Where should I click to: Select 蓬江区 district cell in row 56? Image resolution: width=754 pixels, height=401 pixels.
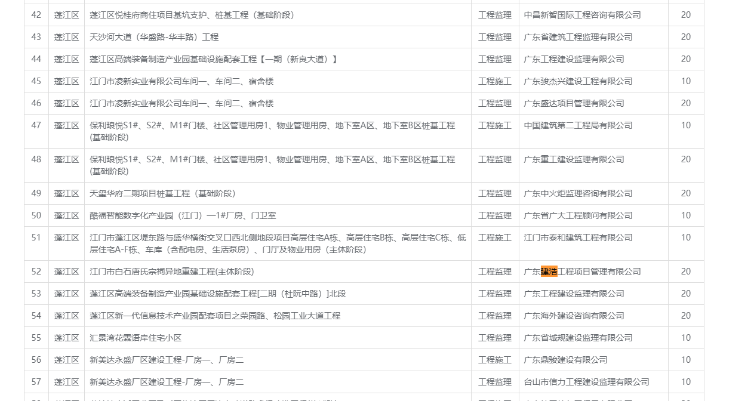coord(66,360)
